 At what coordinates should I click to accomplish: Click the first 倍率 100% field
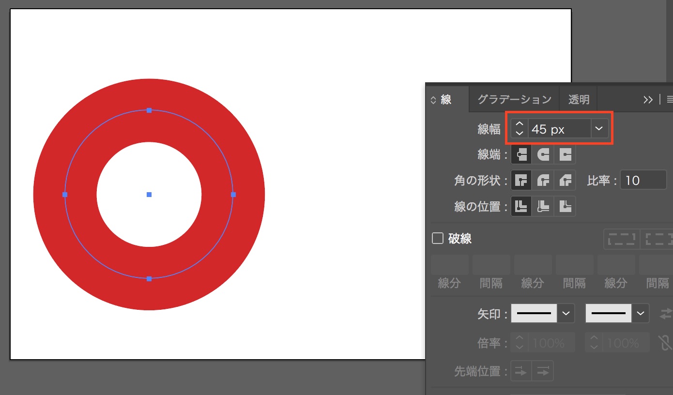point(551,343)
